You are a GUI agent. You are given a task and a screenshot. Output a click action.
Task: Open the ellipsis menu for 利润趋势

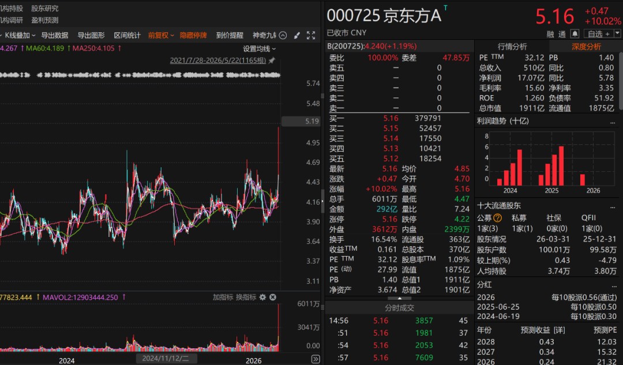(613, 122)
